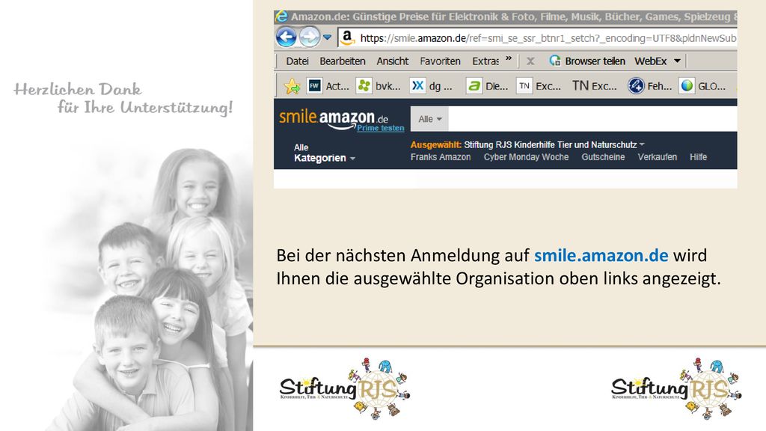The height and width of the screenshot is (431, 766).
Task: Click the Amazon search input field
Action: pos(592,119)
